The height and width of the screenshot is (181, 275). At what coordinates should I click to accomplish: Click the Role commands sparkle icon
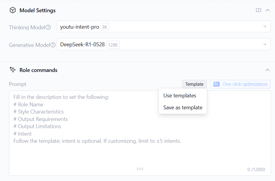tap(13, 70)
